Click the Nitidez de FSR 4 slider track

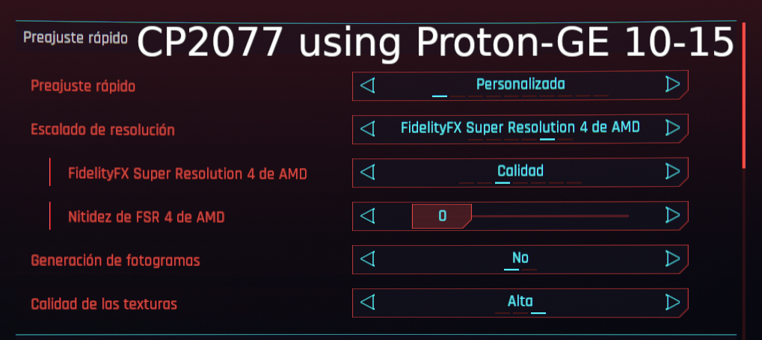click(x=550, y=216)
